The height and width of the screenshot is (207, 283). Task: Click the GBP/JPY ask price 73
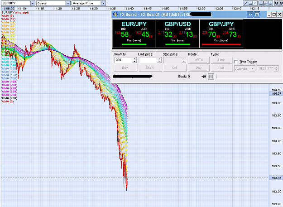click(x=233, y=34)
